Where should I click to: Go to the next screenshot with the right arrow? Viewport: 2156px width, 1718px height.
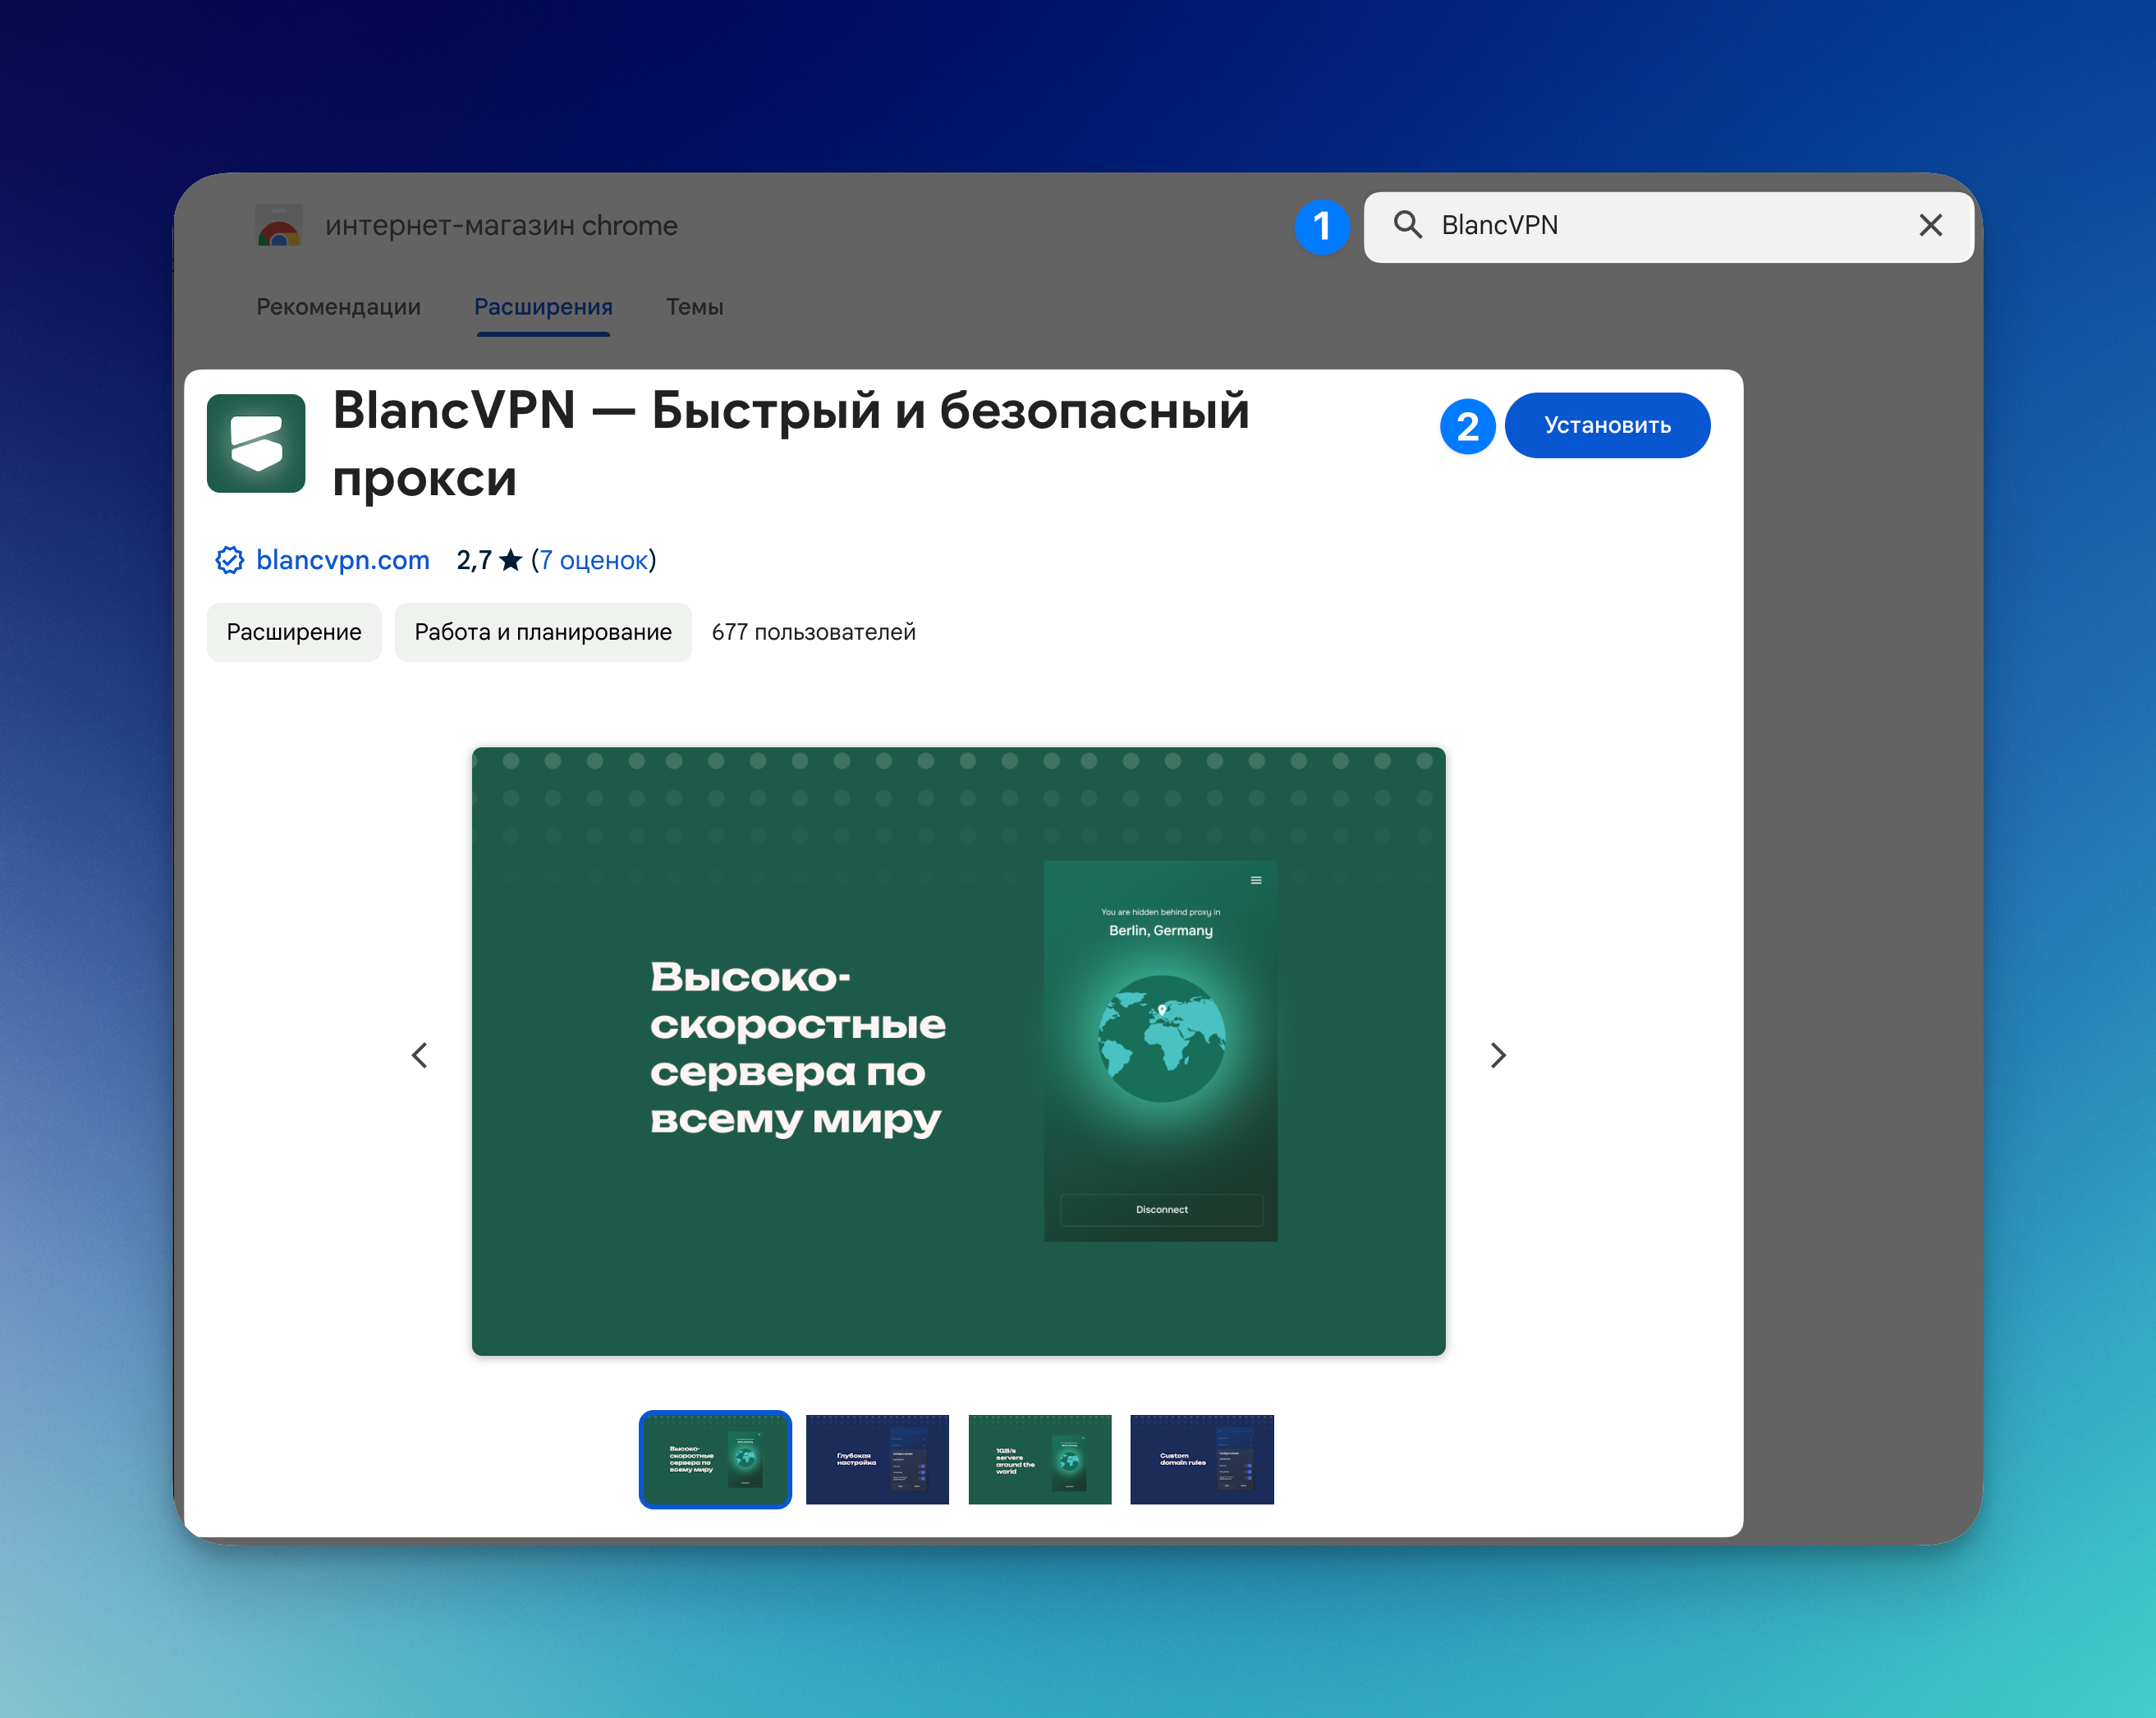coord(1497,1055)
